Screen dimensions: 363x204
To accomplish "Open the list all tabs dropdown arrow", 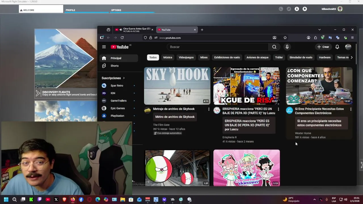I will coord(319,30).
